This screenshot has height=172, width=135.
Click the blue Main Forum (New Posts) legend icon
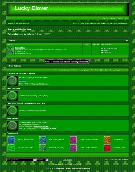[x=11, y=140]
